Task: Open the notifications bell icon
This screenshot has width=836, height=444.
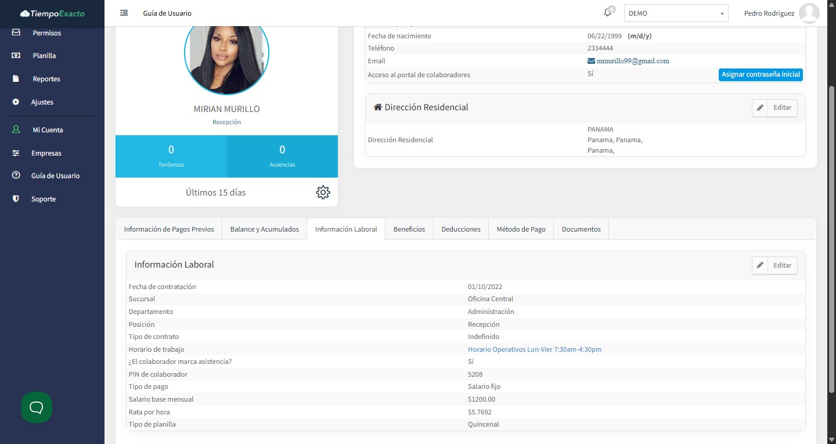Action: tap(607, 13)
